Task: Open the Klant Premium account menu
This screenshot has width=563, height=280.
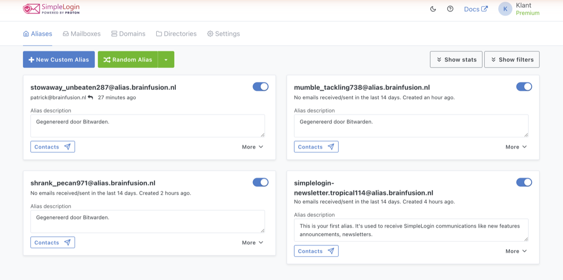Action: pyautogui.click(x=519, y=9)
